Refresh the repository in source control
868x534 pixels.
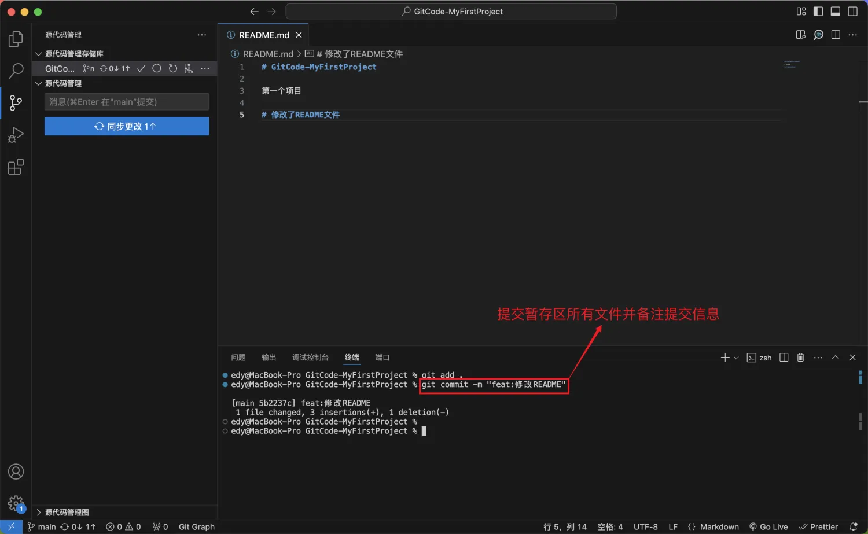(x=172, y=68)
